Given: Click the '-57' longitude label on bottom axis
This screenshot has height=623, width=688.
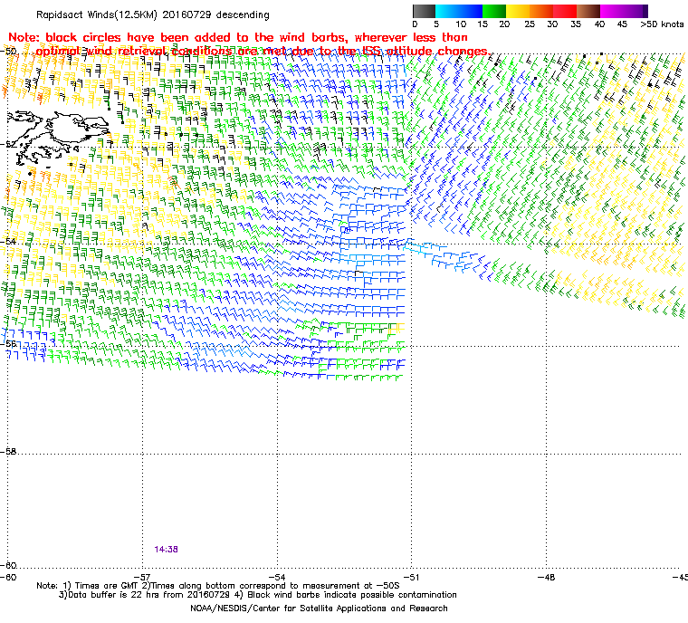Looking at the screenshot, I should click(143, 577).
